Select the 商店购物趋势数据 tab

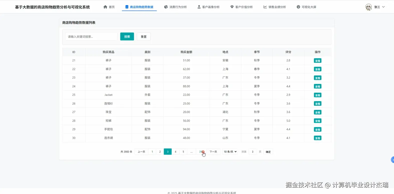139,7
